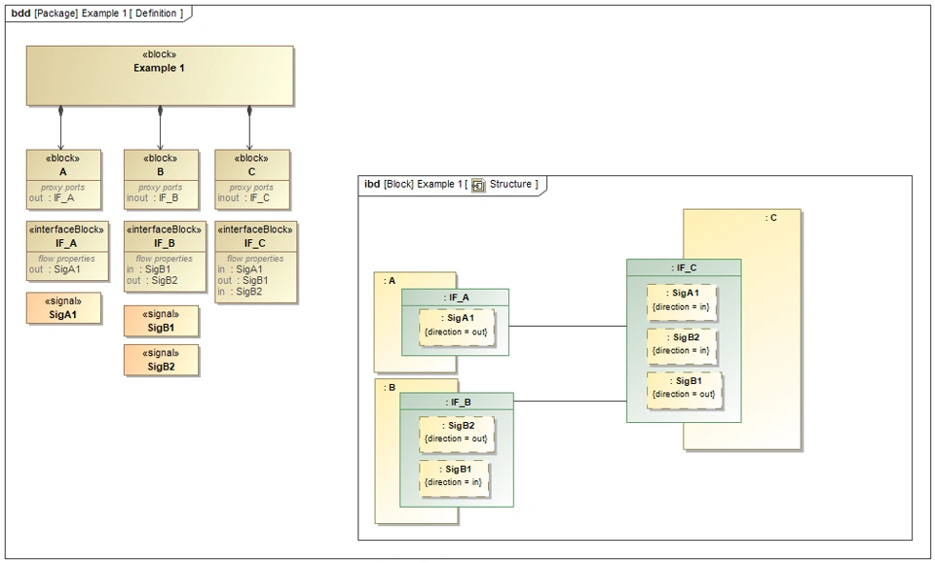Click proxy port 'inout : IF_B' in block B

pos(153,198)
